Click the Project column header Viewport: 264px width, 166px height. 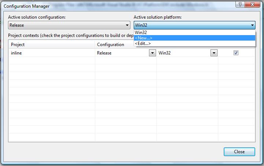[52, 45]
